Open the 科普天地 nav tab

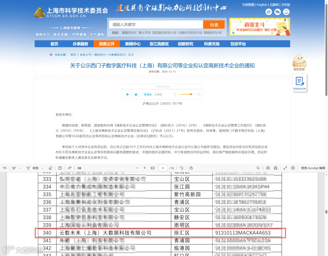tap(212, 44)
